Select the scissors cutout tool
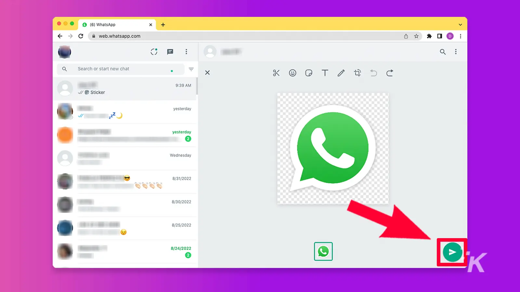 276,73
